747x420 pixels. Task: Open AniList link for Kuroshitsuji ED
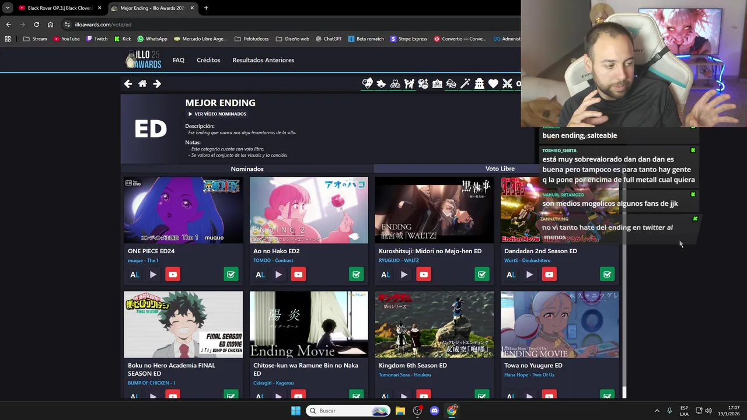click(x=386, y=274)
